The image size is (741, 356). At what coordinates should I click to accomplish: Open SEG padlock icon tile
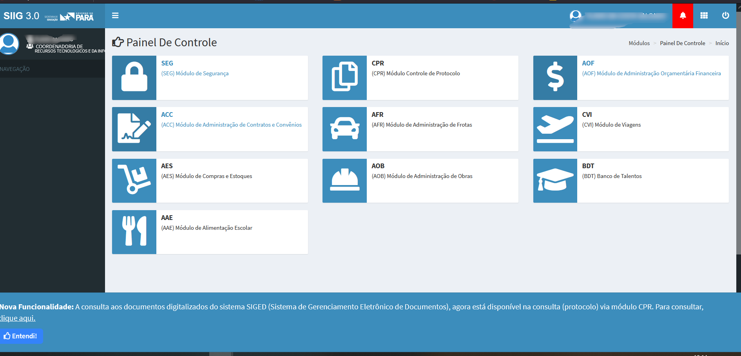134,78
